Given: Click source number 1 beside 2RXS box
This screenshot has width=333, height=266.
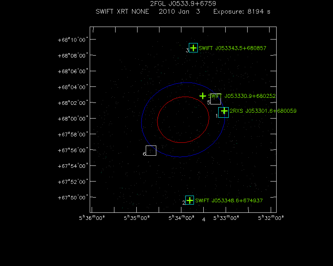Looking at the screenshot, I should [x=217, y=116].
